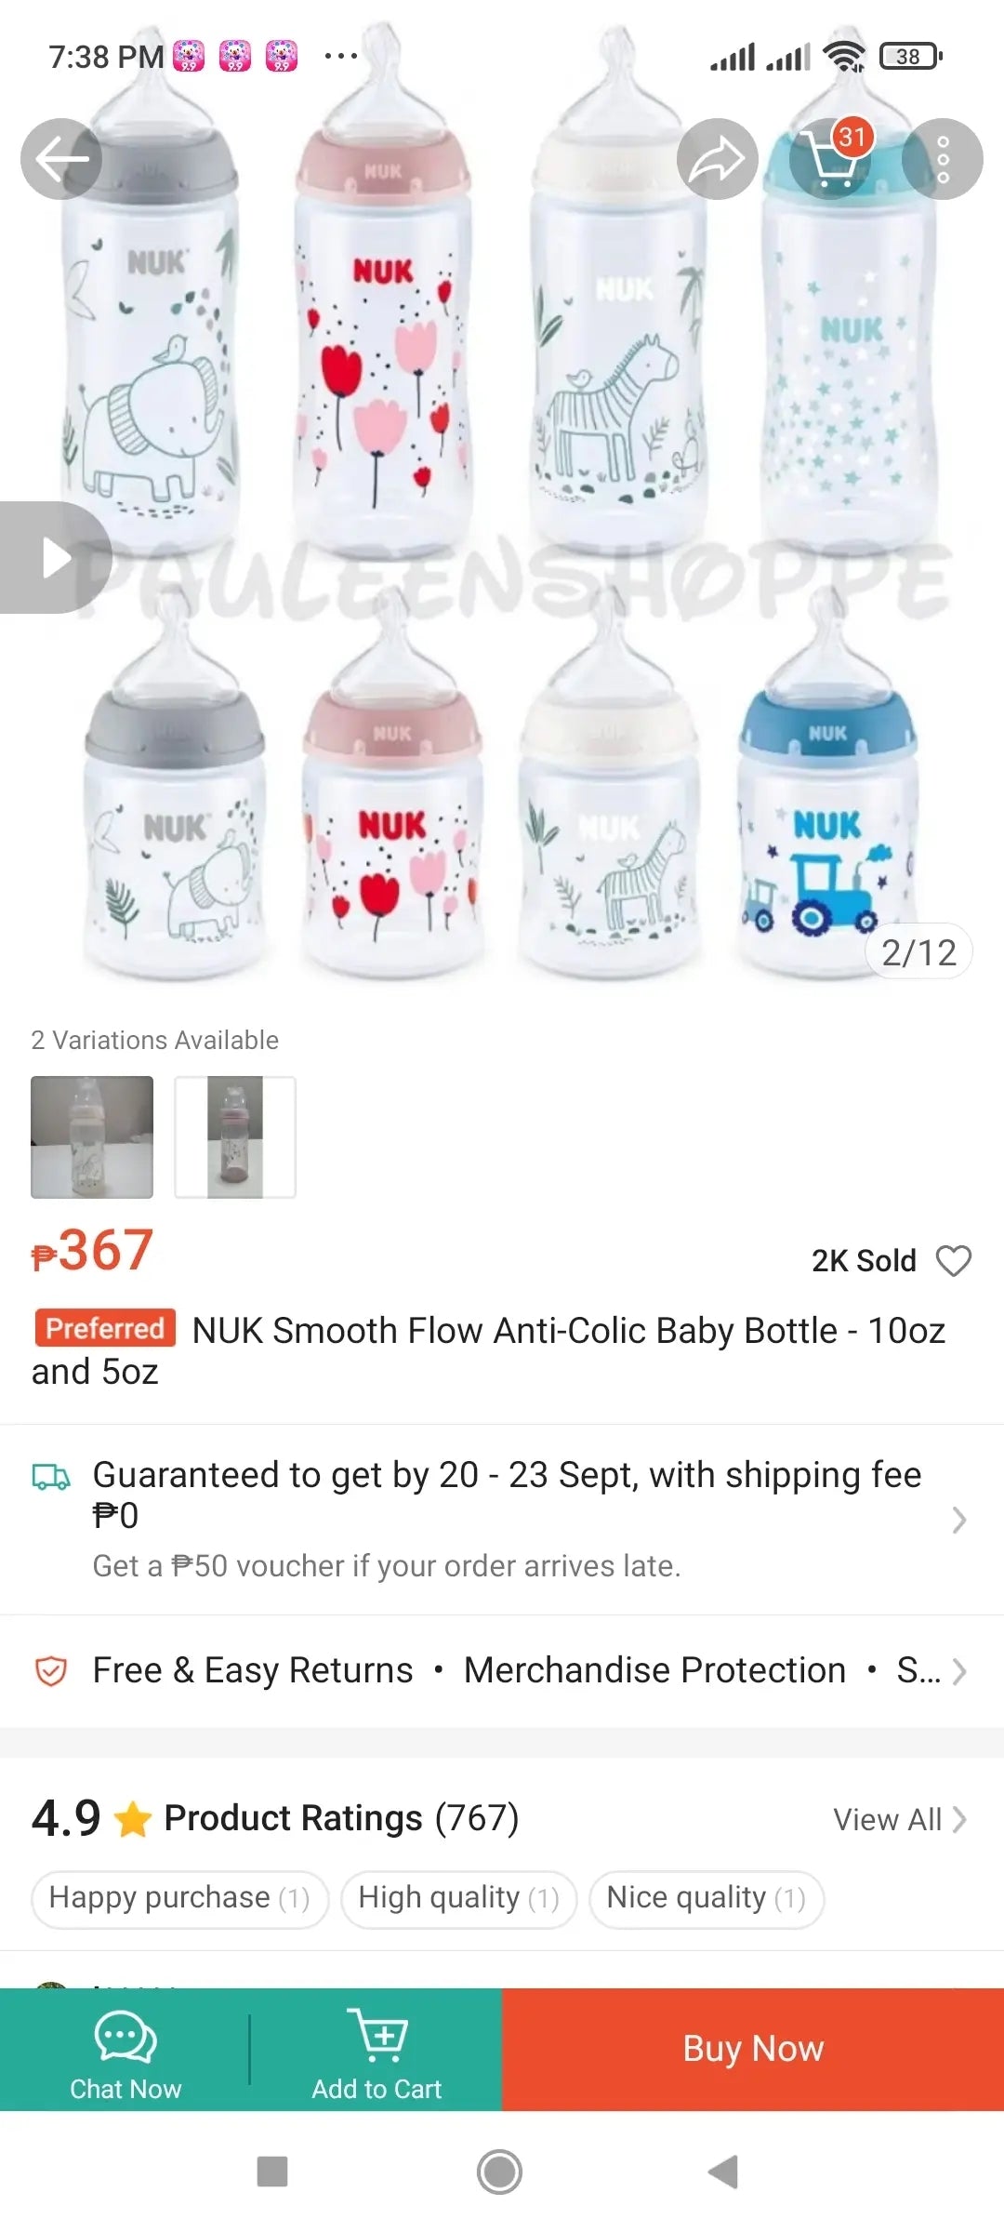Expand shipping guarantee details chevron
Image resolution: width=1004 pixels, height=2232 pixels.
959,1520
